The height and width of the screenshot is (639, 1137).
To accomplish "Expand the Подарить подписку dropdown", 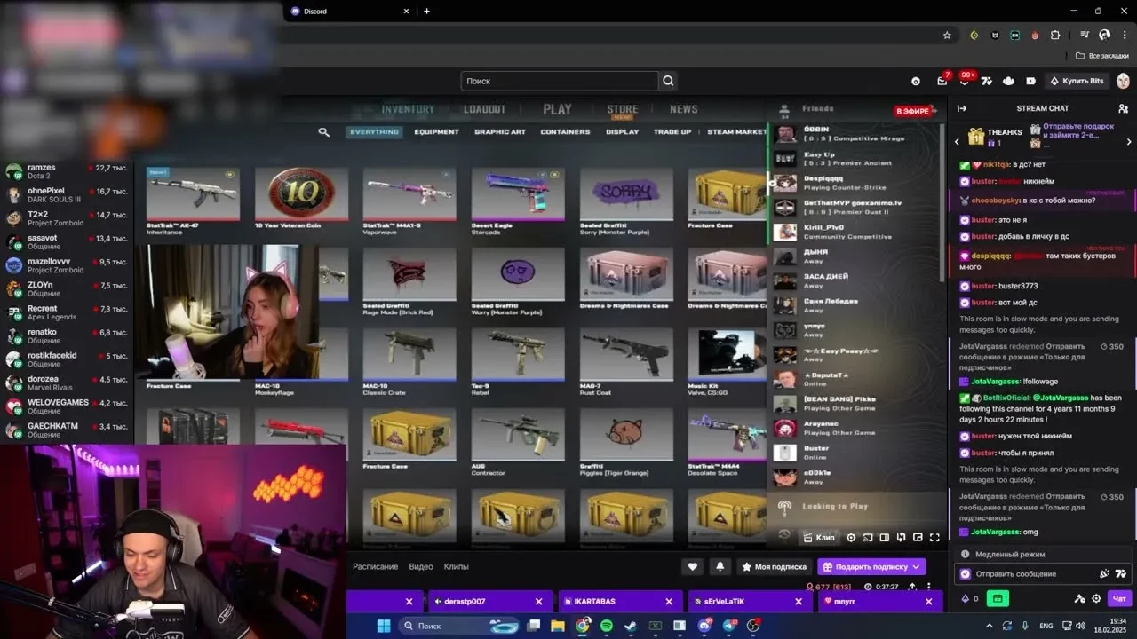I will 916,566.
